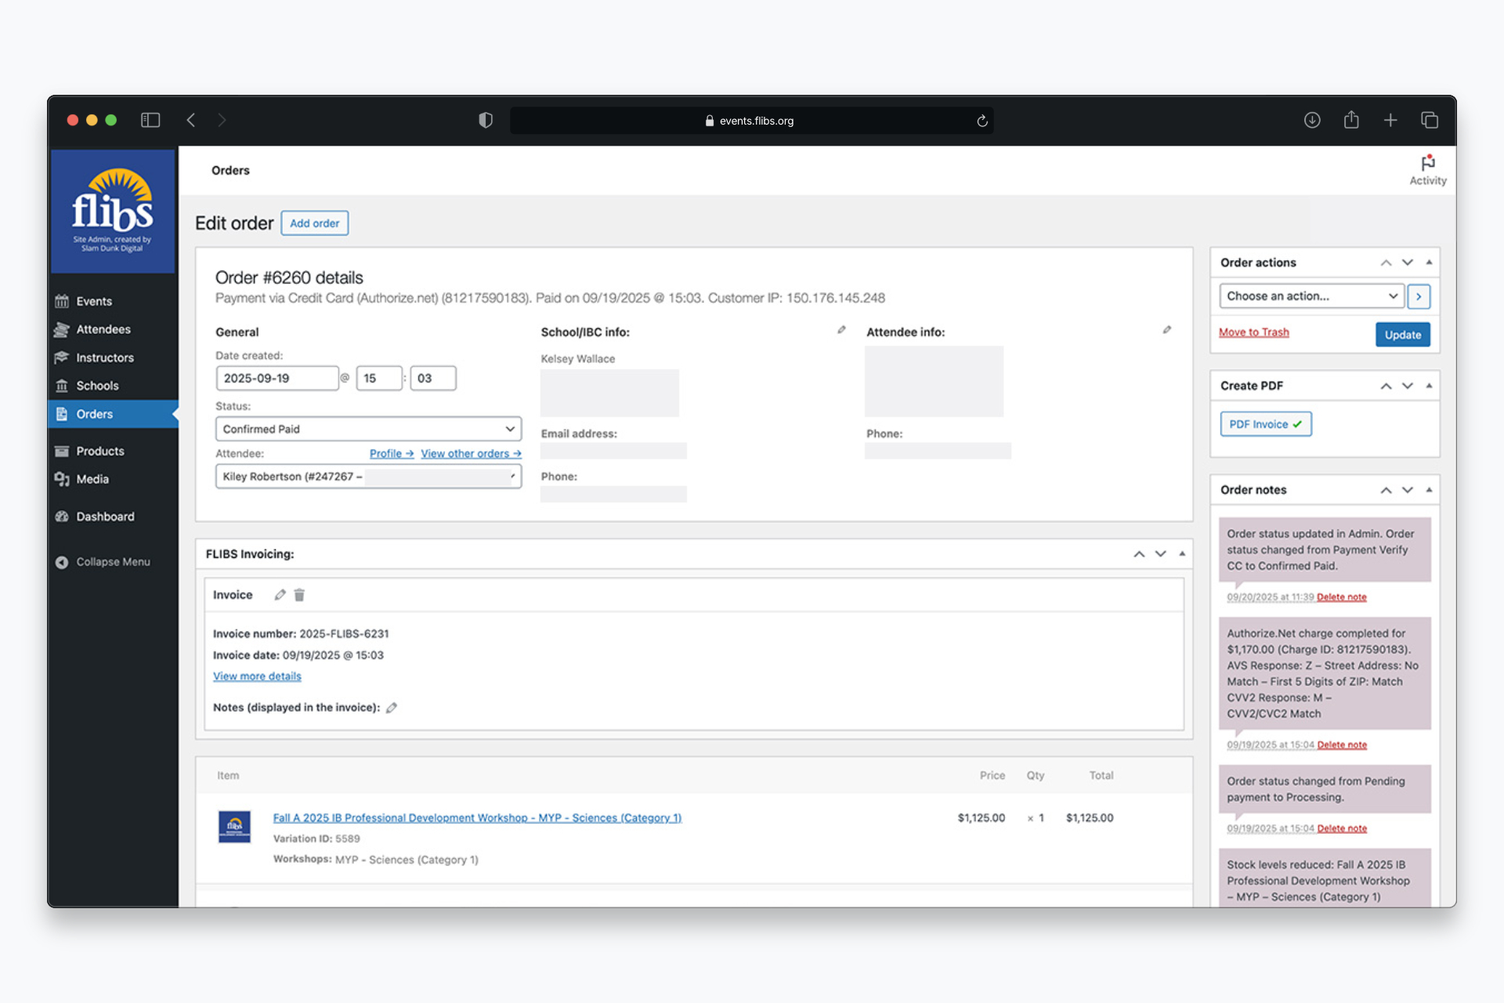The width and height of the screenshot is (1504, 1003).
Task: Click pencil icon beside invoice Notes label
Action: [392, 708]
